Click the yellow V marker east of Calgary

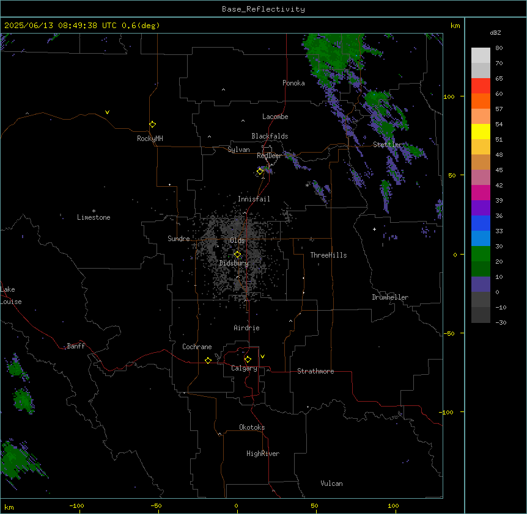[x=262, y=357]
